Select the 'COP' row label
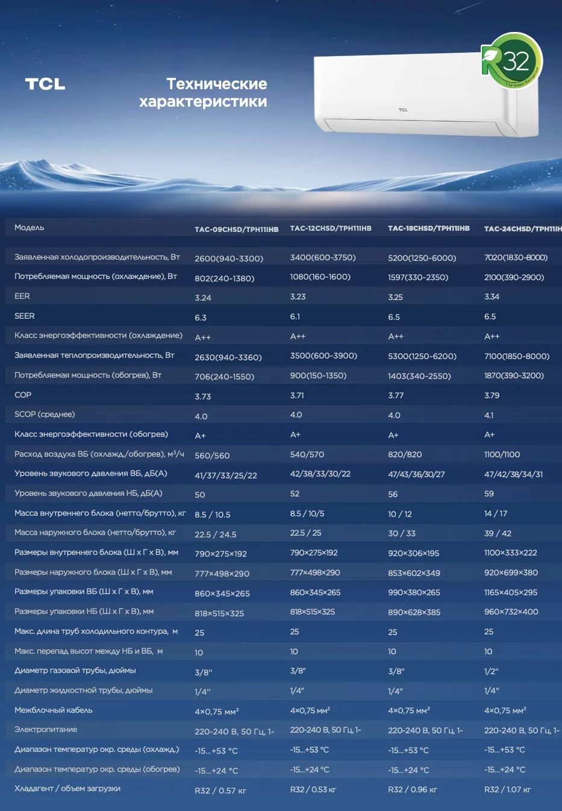This screenshot has height=811, width=562. (23, 395)
